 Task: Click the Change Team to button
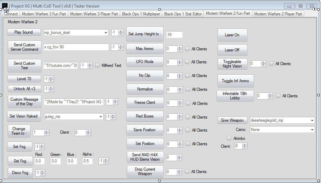click(x=19, y=131)
